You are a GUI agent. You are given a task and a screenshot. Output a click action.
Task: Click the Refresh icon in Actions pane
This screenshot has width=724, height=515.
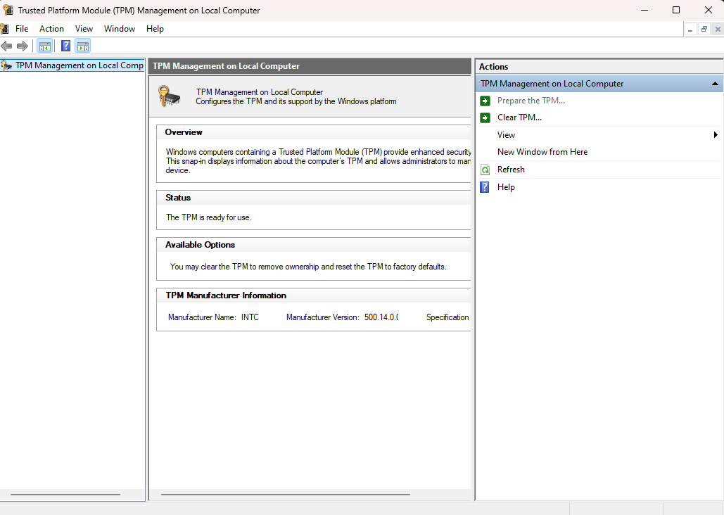(485, 170)
